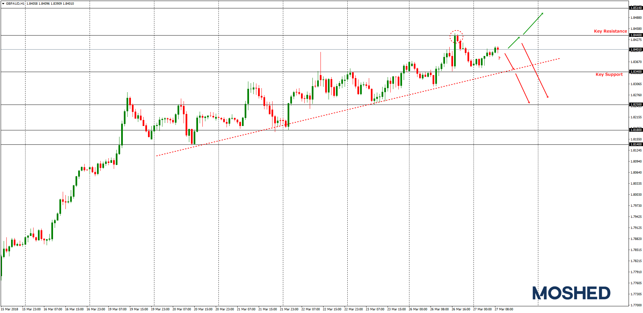The image size is (643, 313).
Task: Select the 1.83400 support price marker
Action: (636, 71)
